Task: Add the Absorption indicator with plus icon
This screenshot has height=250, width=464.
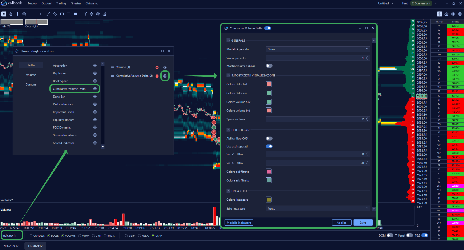Action: (x=95, y=66)
